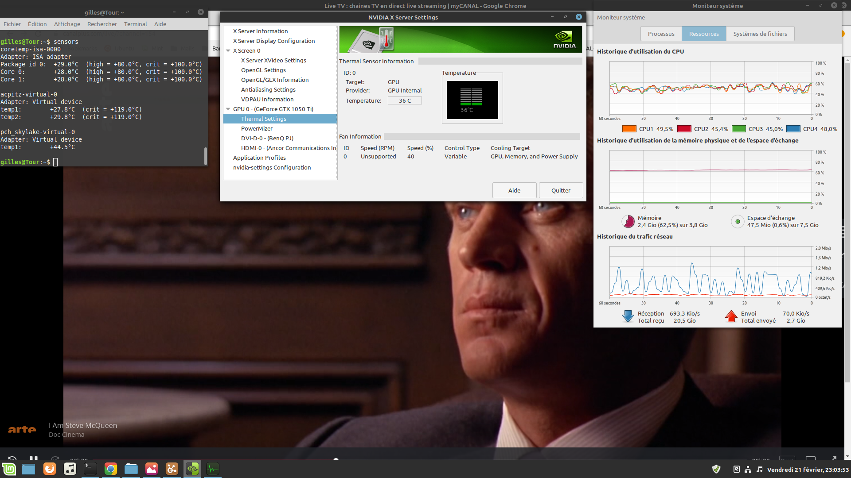Screen dimensions: 851x478
Task: Click the NVIDIA settings taskbar icon
Action: click(x=192, y=469)
